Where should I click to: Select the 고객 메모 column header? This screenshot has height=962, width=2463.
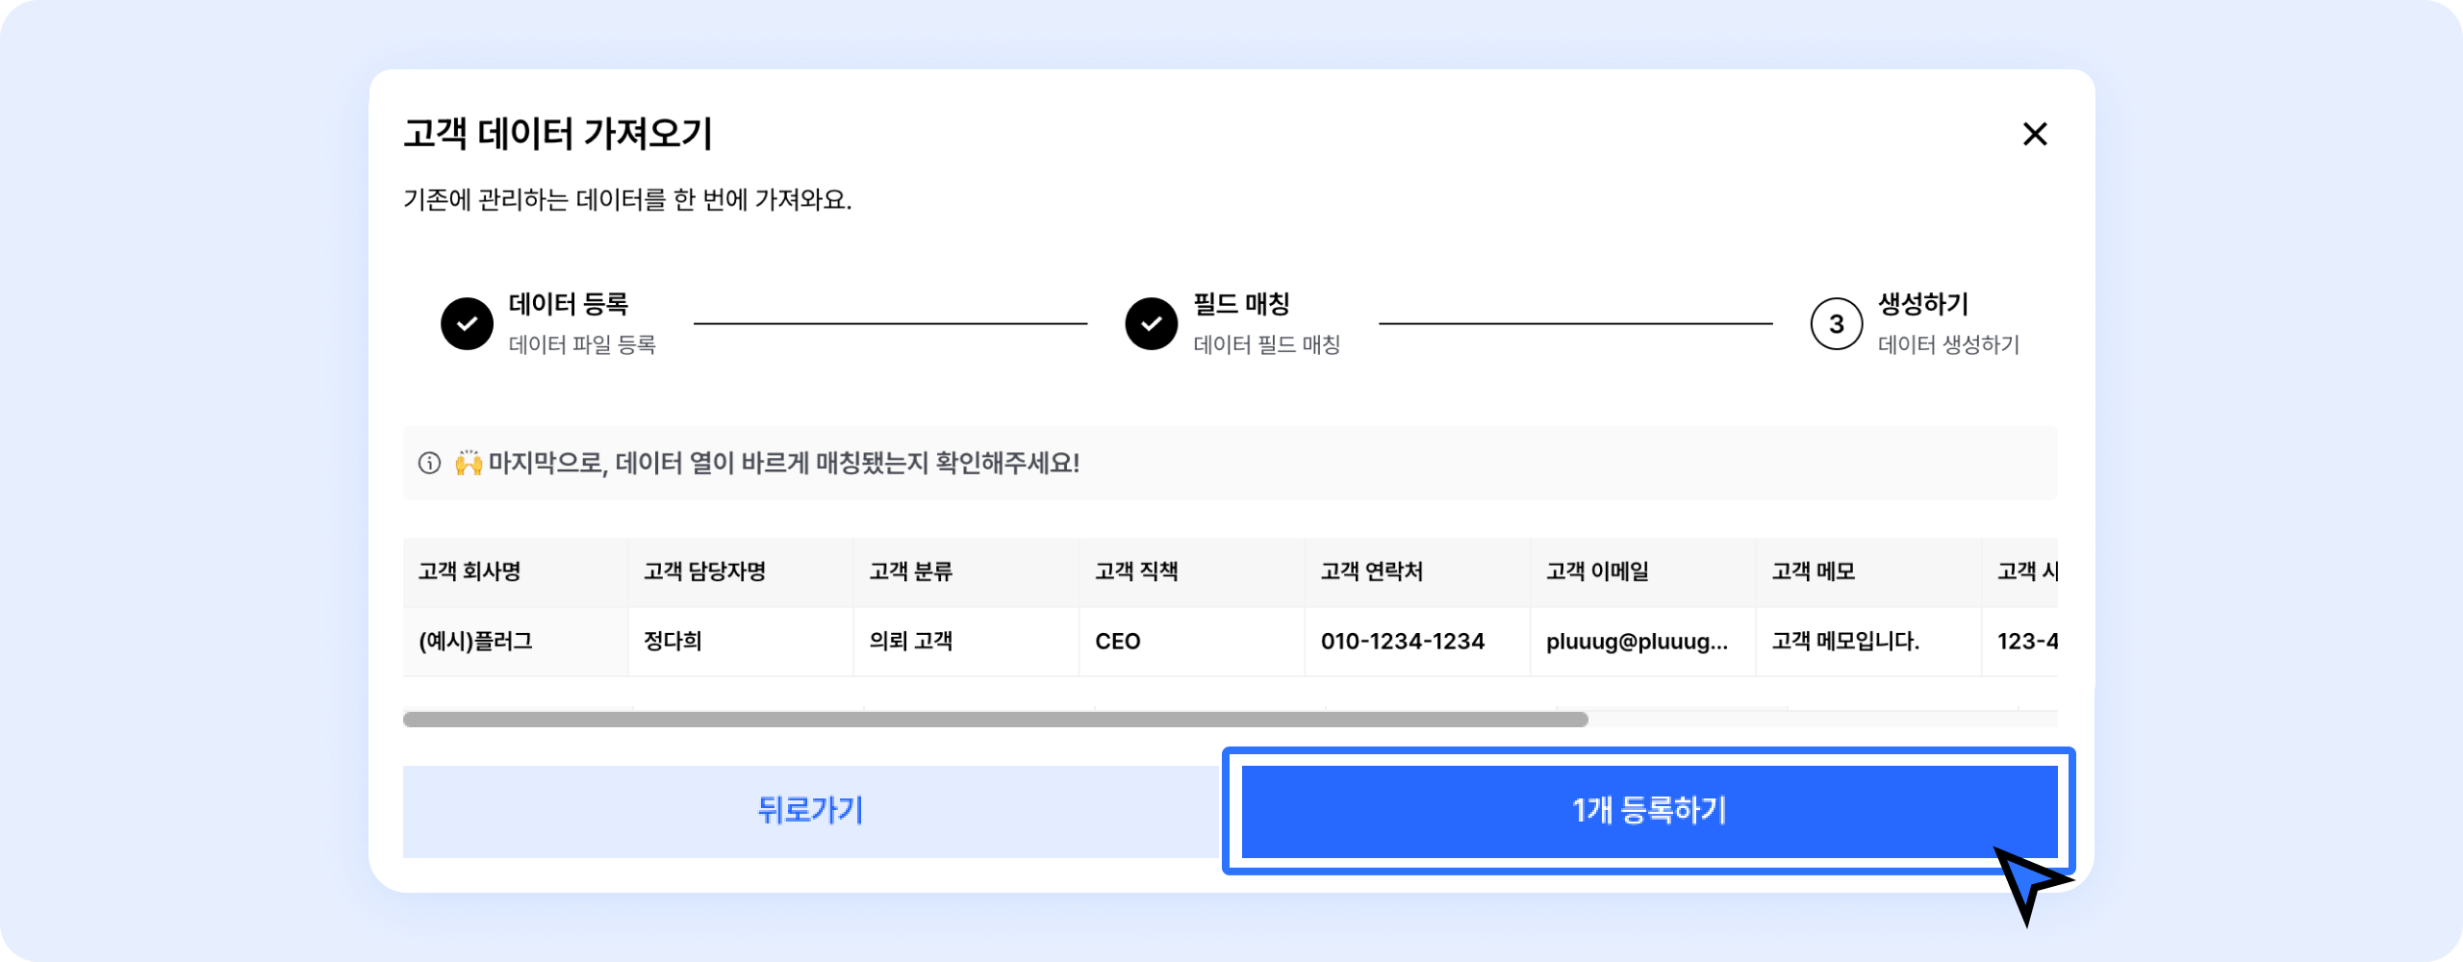coord(1813,571)
